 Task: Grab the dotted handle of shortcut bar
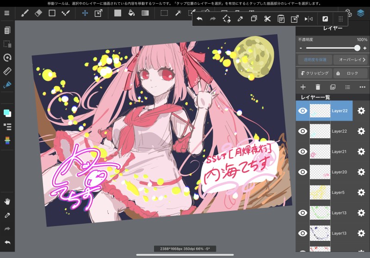(x=340, y=19)
